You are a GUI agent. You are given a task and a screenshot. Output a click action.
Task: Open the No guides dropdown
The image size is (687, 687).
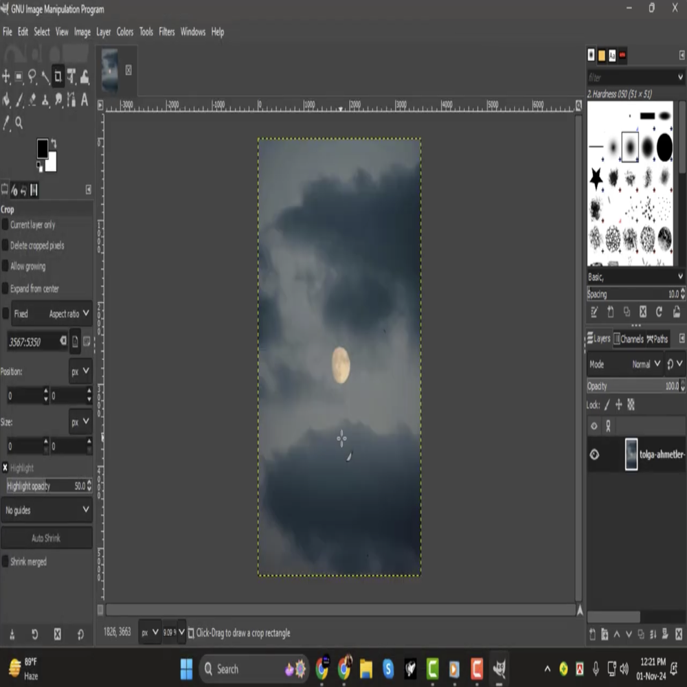point(47,510)
